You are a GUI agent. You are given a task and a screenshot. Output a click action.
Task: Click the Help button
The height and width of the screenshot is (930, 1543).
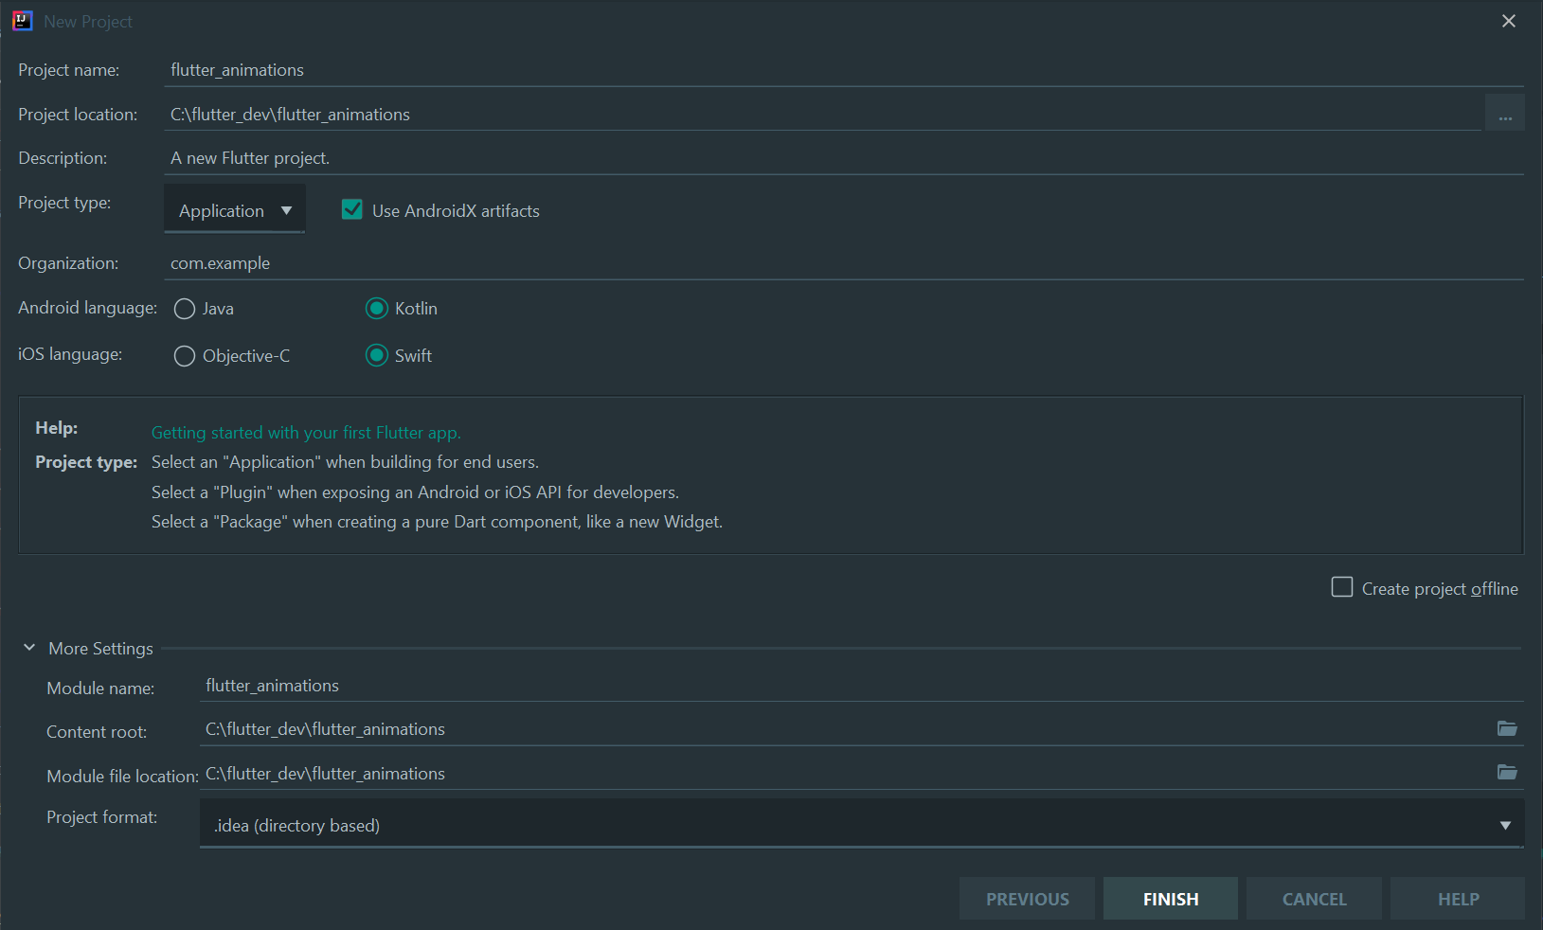pyautogui.click(x=1458, y=899)
